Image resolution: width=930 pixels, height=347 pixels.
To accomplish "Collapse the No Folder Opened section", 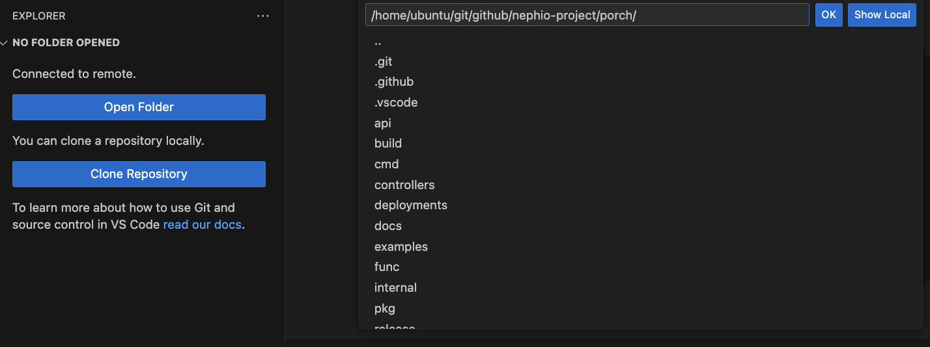I will pyautogui.click(x=5, y=43).
